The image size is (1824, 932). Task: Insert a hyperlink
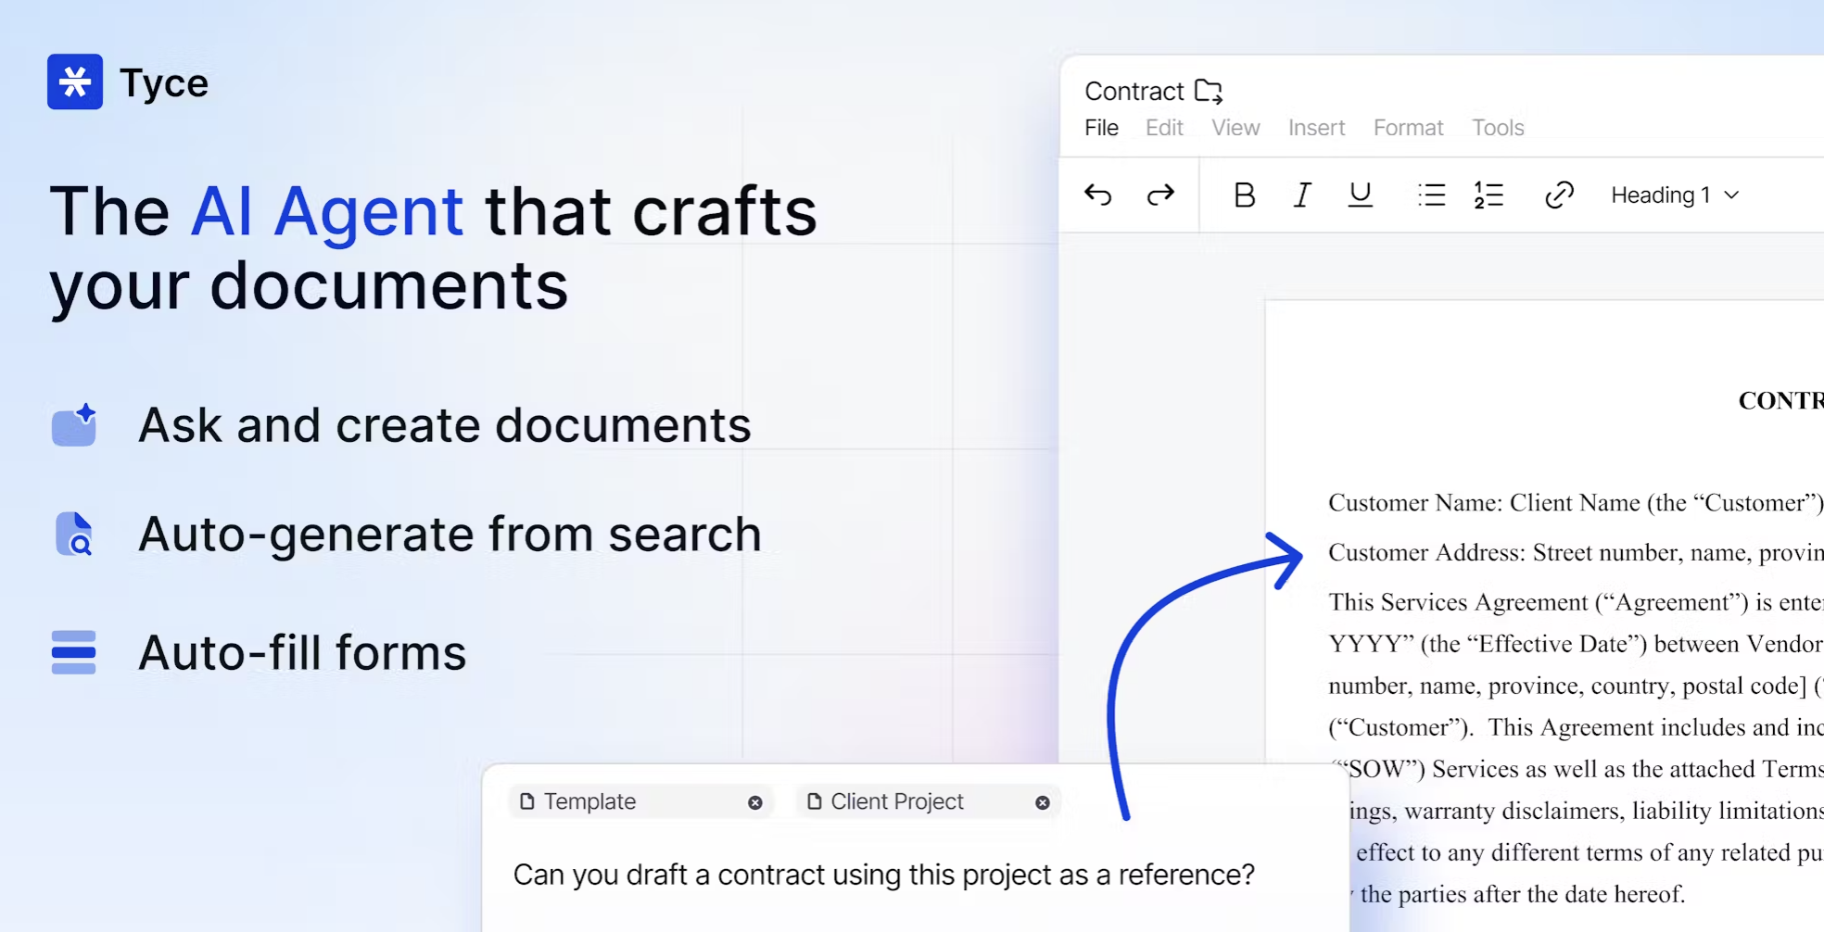point(1559,195)
